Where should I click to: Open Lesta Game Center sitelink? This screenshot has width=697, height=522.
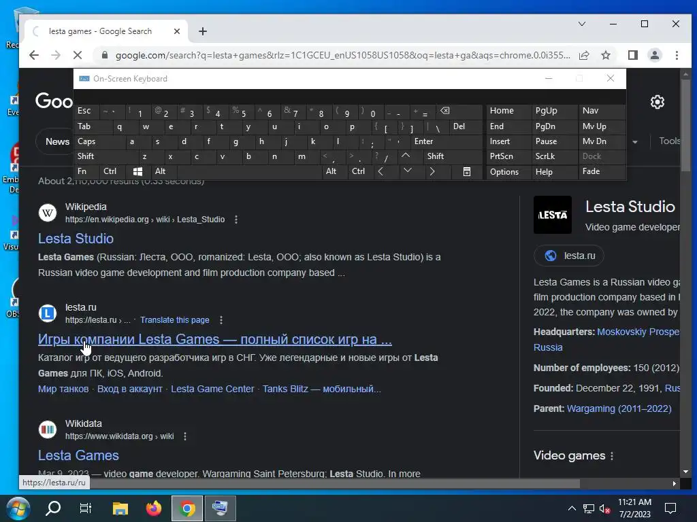[212, 389]
